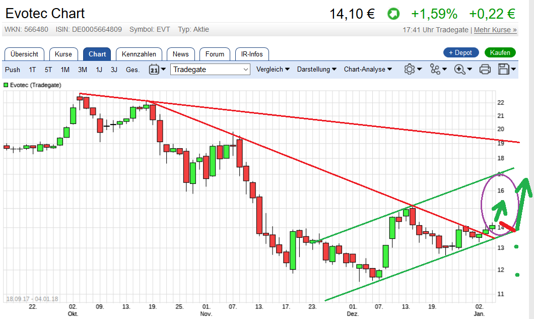This screenshot has width=534, height=319.
Task: Save the chart with floppy disk icon
Action: (x=504, y=69)
